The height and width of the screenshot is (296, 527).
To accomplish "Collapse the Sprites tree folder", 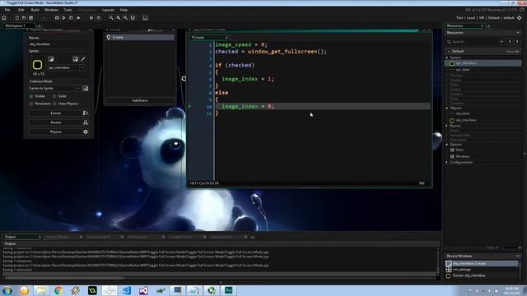I will point(447,58).
